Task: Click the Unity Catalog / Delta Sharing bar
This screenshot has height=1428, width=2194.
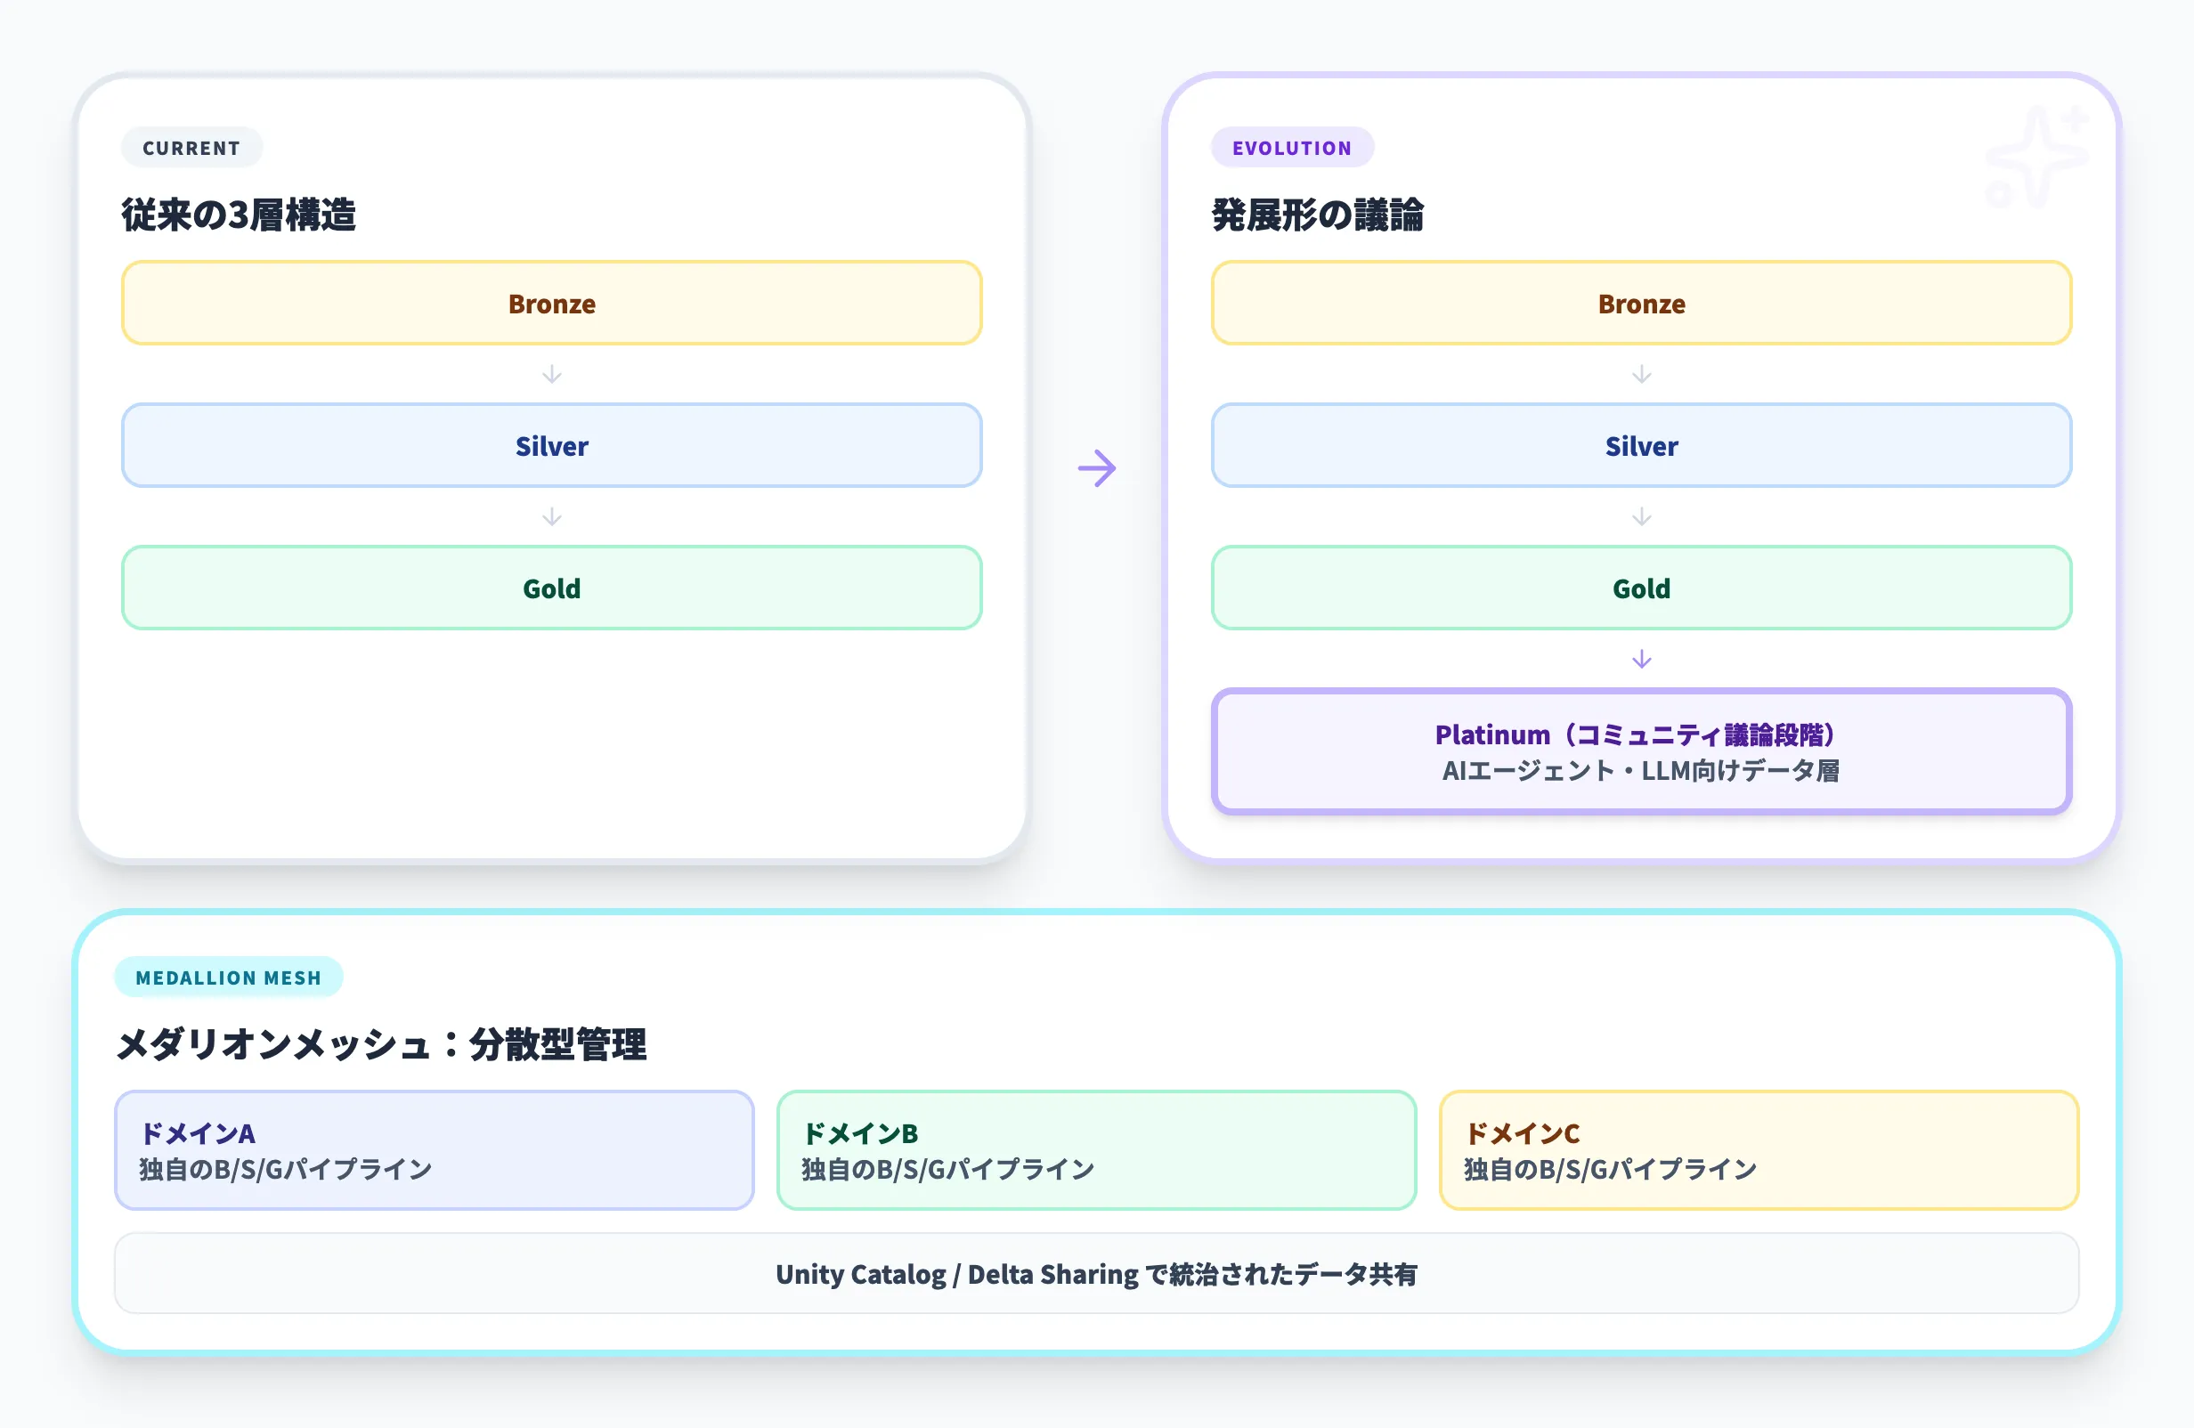Action: click(x=1096, y=1273)
